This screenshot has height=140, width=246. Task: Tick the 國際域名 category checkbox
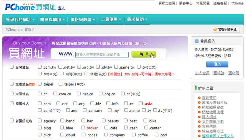(12, 104)
